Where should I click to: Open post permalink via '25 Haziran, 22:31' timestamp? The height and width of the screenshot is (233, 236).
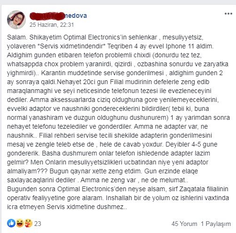pyautogui.click(x=52, y=25)
